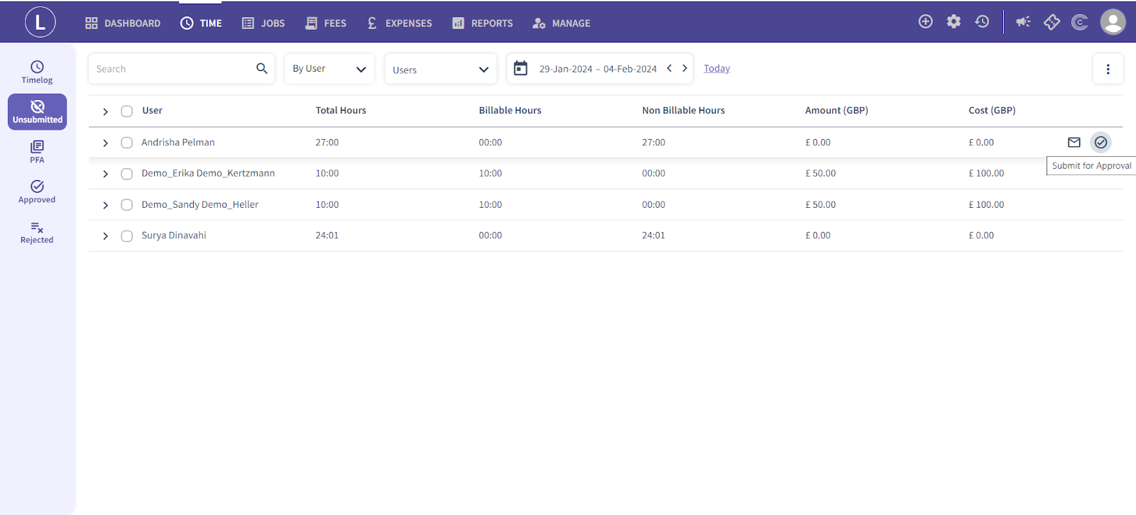This screenshot has width=1136, height=515.
Task: Expand the Surya Dinavahi row
Action: pyautogui.click(x=105, y=236)
